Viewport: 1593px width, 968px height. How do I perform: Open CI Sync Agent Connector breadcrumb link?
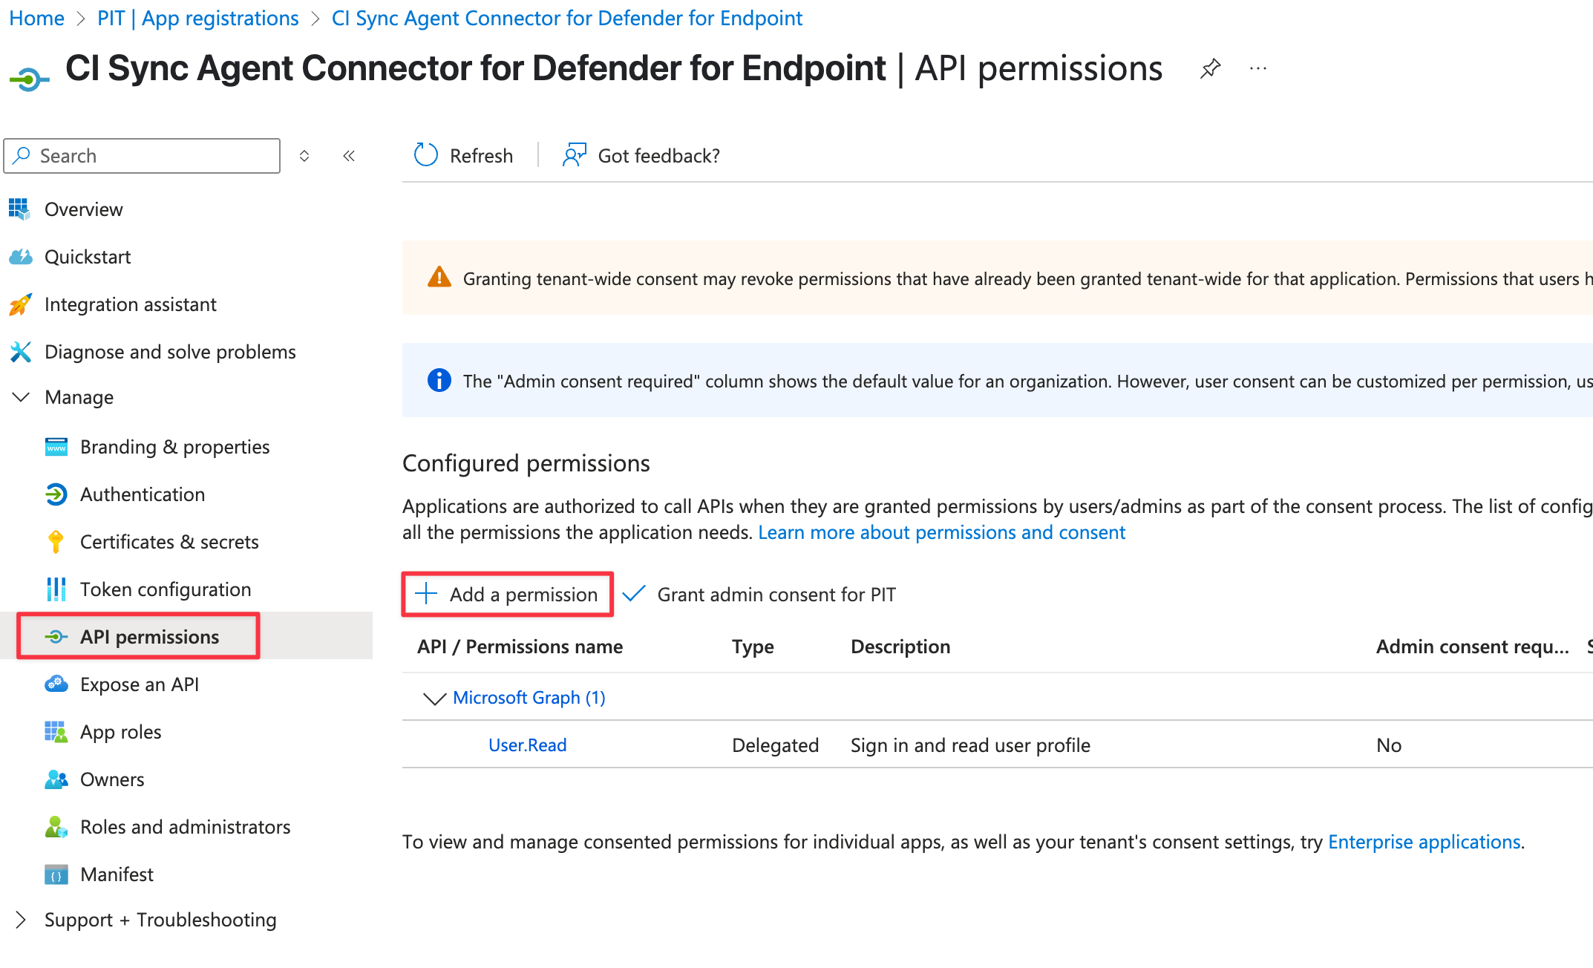[567, 18]
